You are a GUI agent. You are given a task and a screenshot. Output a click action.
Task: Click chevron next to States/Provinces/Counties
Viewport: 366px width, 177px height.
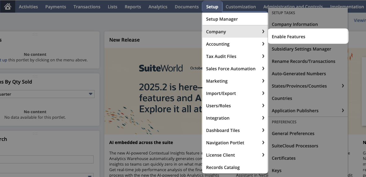[343, 86]
